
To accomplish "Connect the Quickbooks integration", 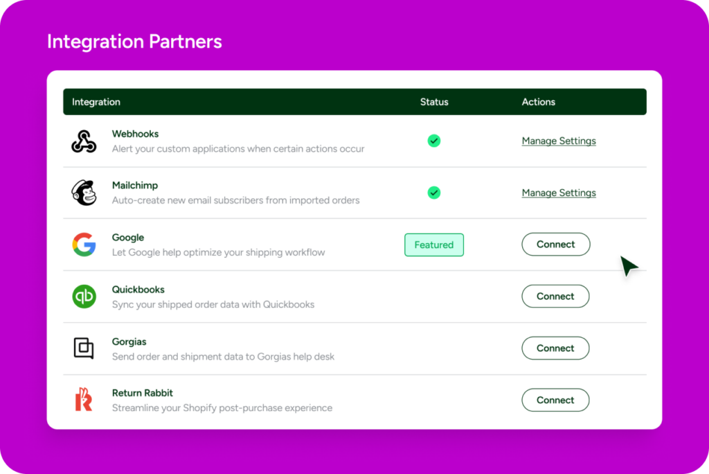I will click(x=555, y=297).
